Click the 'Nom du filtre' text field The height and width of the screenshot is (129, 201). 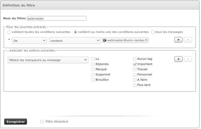57,19
